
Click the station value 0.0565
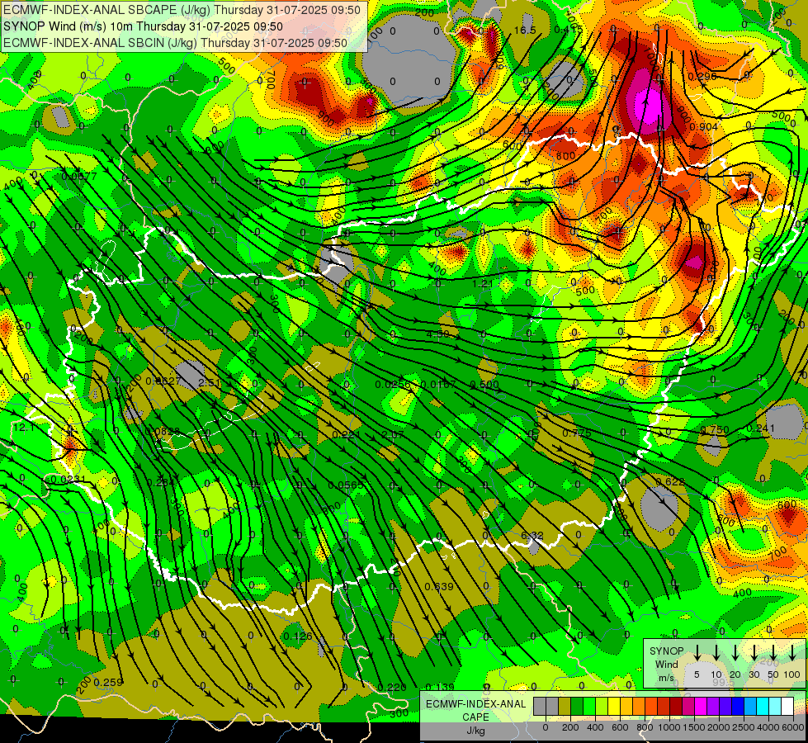(345, 485)
